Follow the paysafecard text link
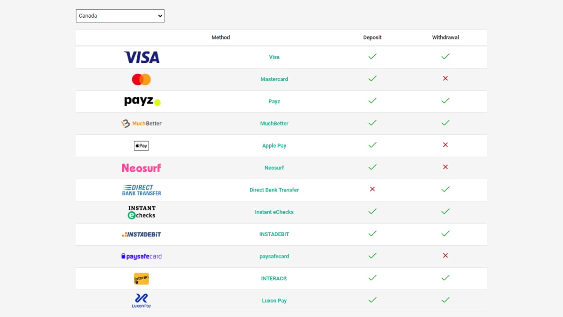The height and width of the screenshot is (317, 563). coord(274,256)
